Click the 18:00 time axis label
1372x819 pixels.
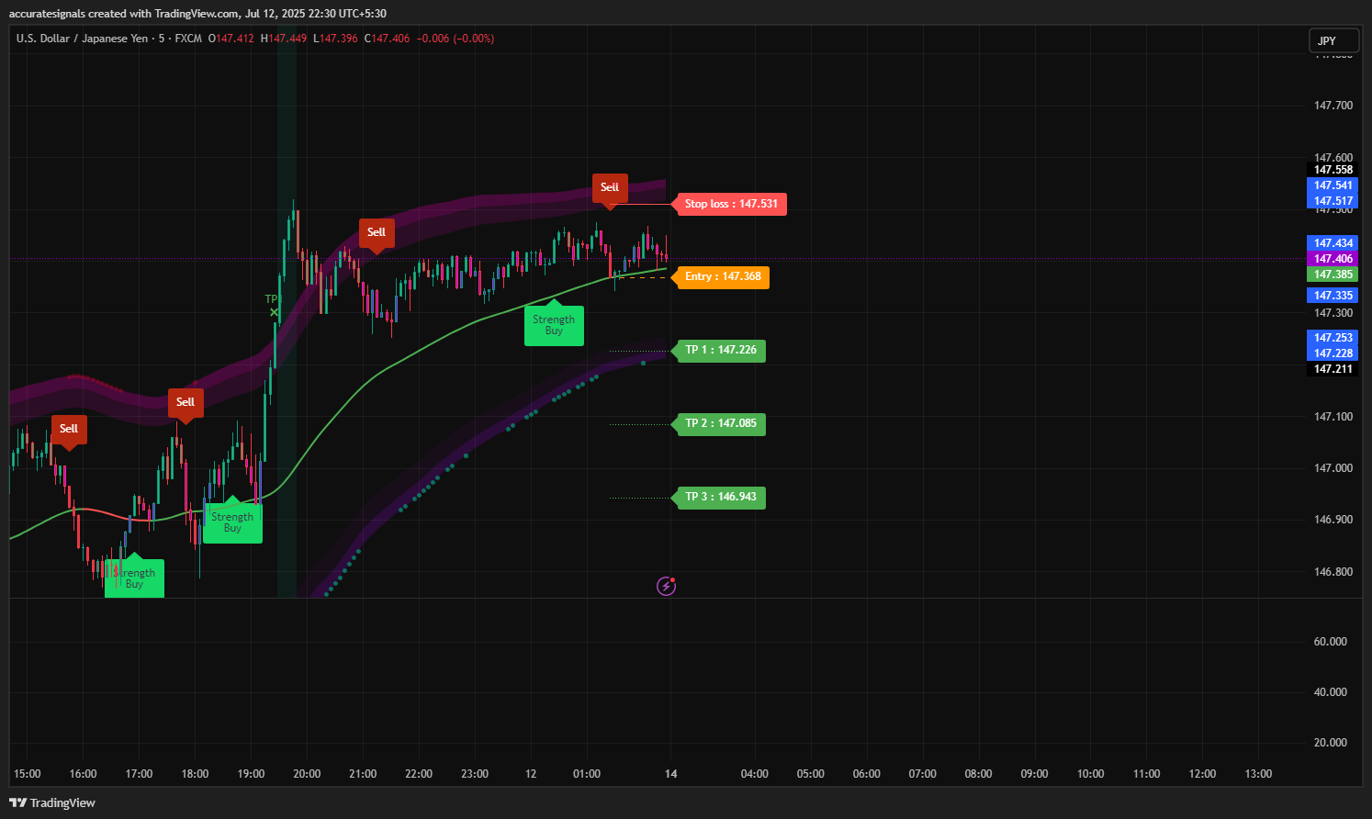pos(196,774)
